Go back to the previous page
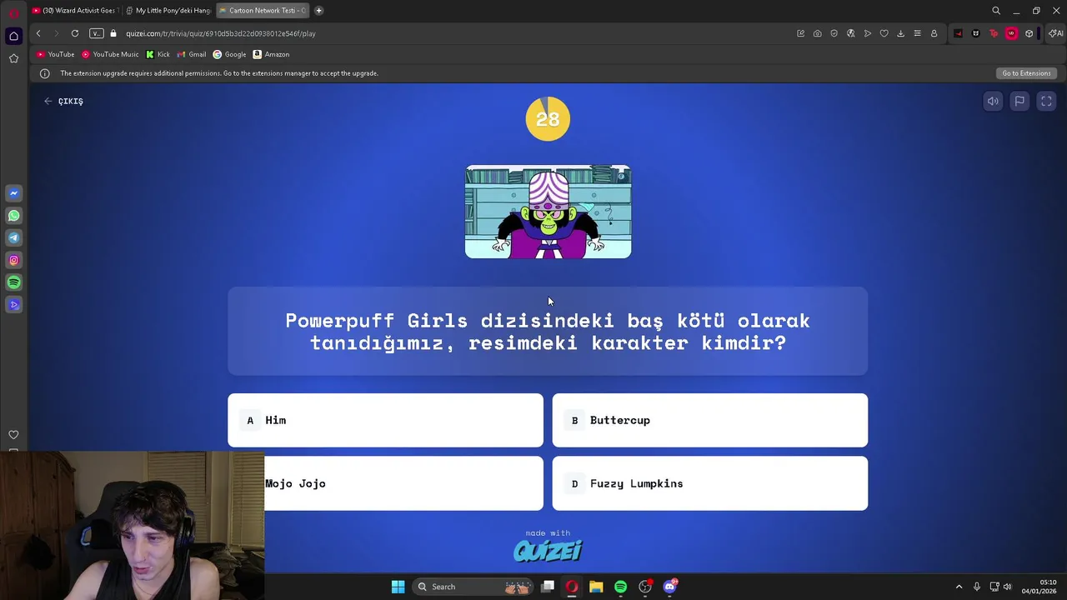This screenshot has width=1067, height=600. [38, 33]
